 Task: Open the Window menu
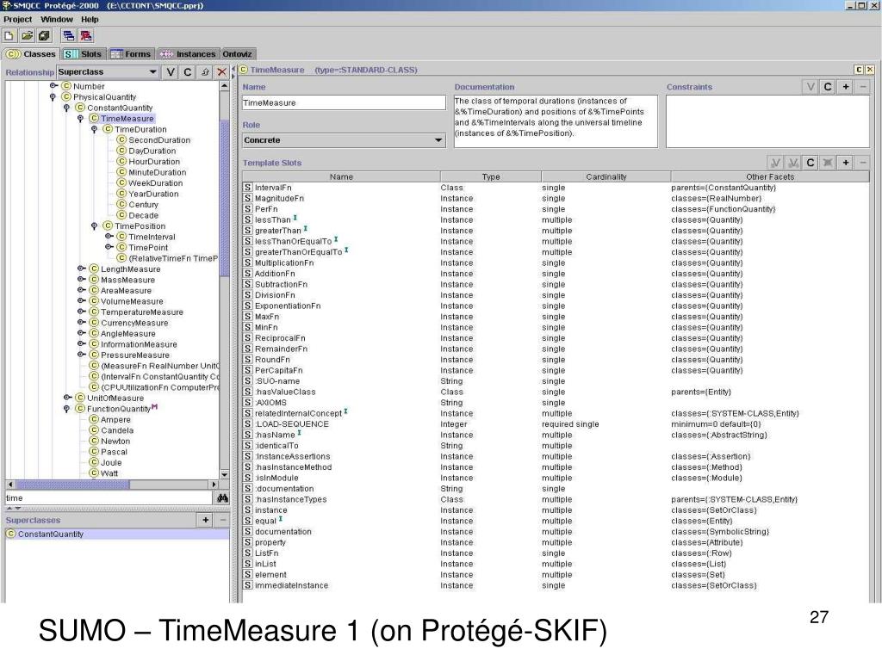pos(57,19)
